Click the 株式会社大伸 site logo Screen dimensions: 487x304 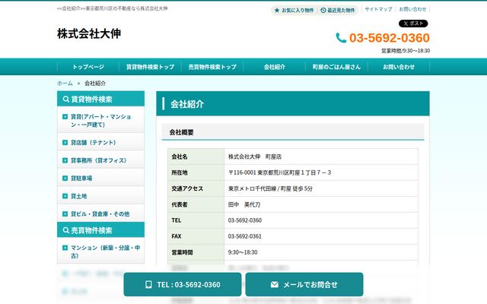pyautogui.click(x=89, y=33)
